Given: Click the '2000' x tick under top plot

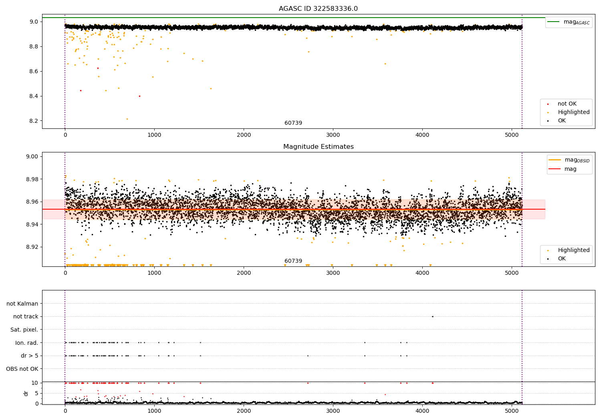Looking at the screenshot, I should [x=244, y=135].
